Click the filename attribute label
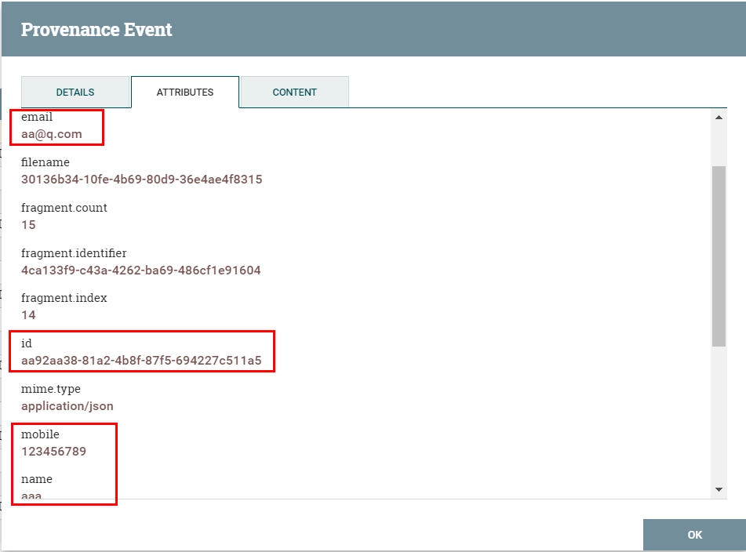The width and height of the screenshot is (746, 552). click(45, 162)
